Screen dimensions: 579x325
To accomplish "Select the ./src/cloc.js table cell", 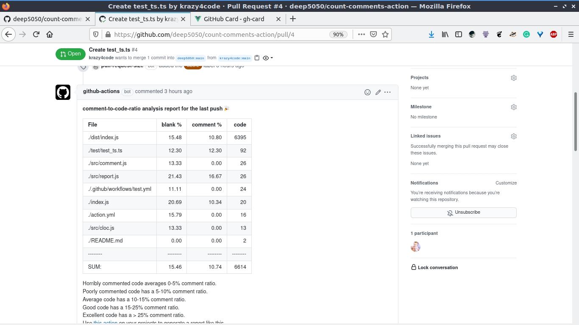I will click(120, 228).
